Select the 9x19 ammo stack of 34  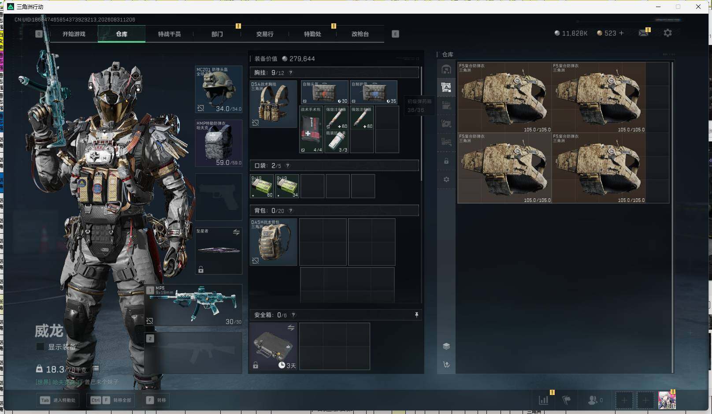tap(287, 186)
